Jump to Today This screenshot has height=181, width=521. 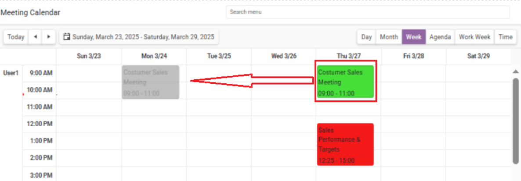[16, 37]
